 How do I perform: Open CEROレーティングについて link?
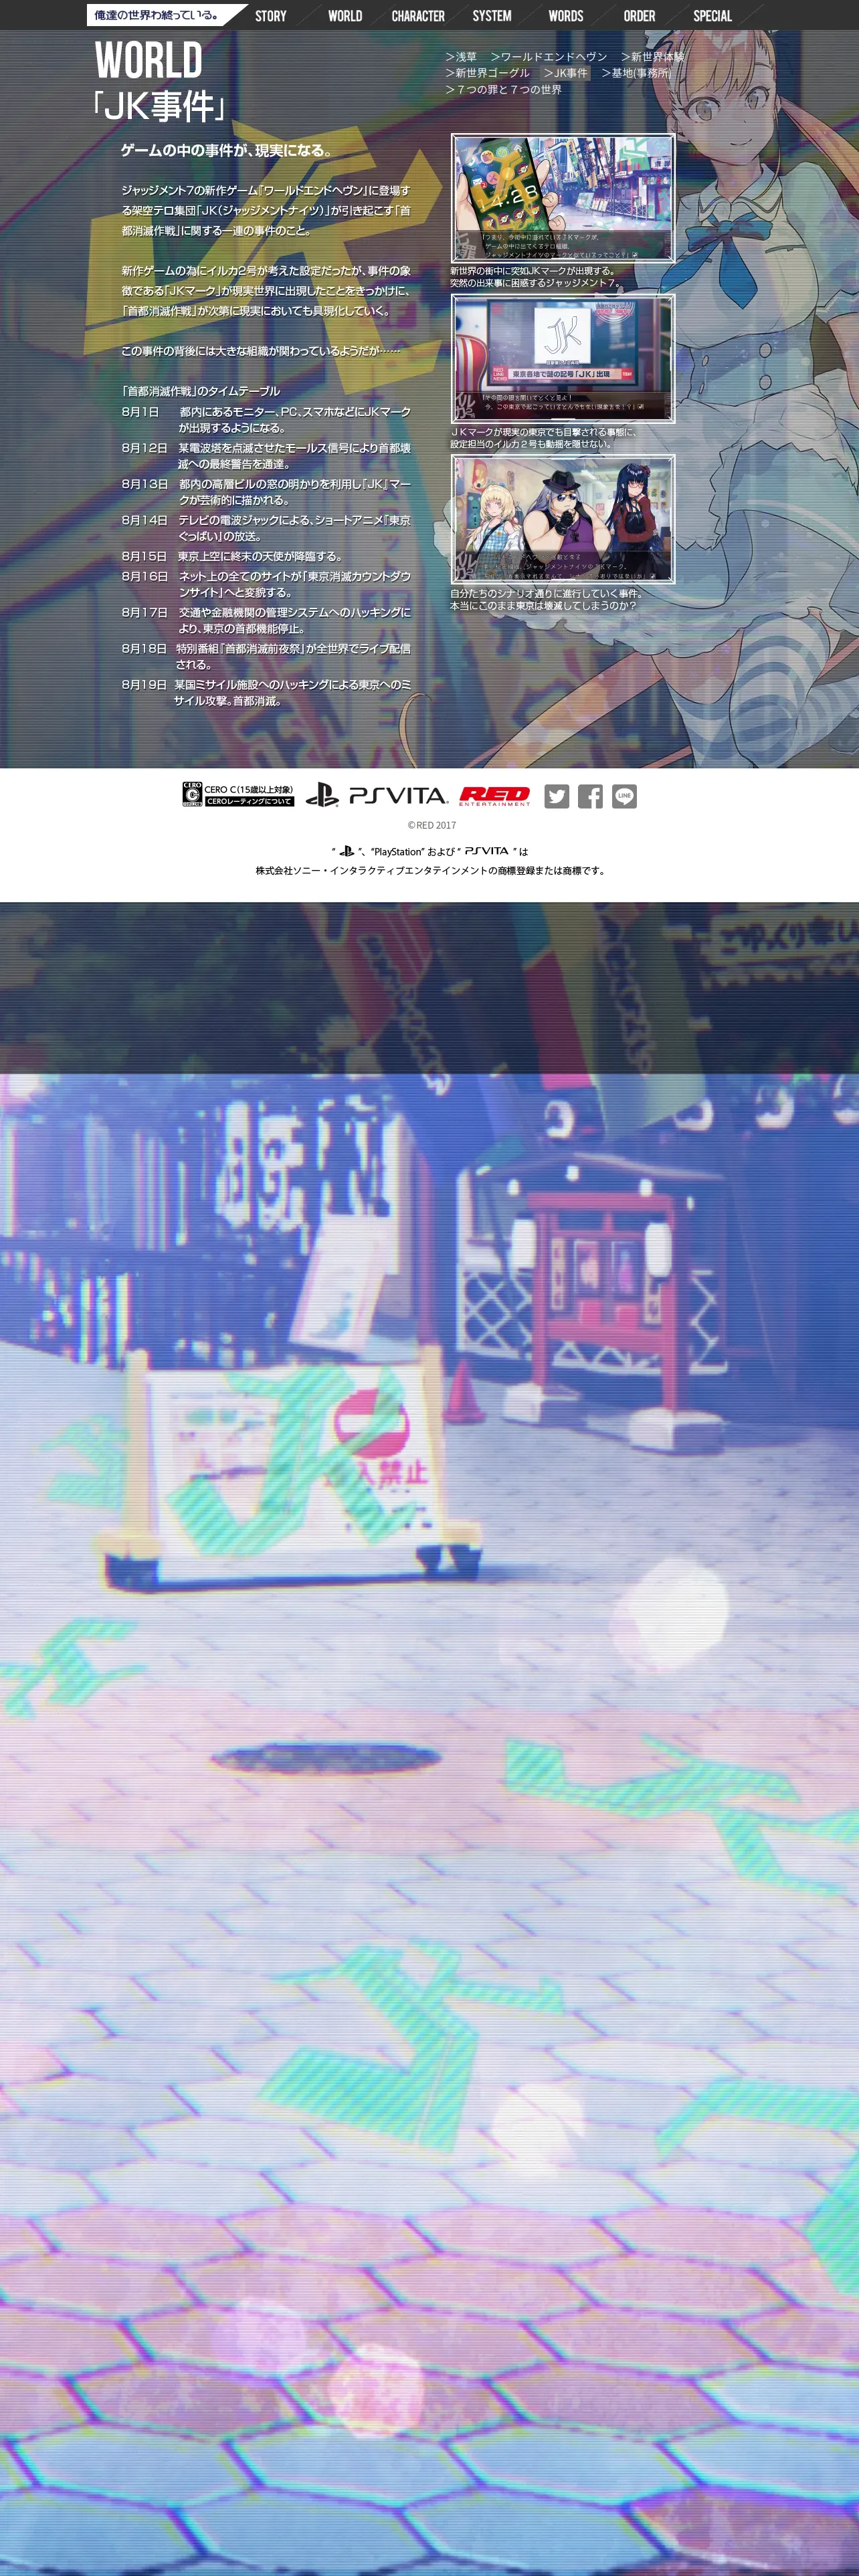click(x=249, y=801)
